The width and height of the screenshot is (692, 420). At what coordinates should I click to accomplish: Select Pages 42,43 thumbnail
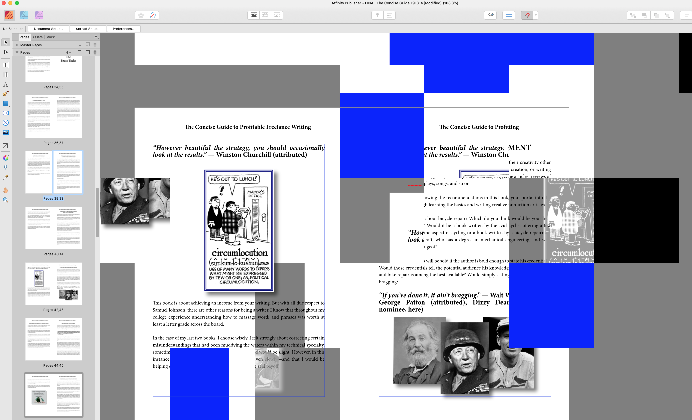click(x=53, y=283)
